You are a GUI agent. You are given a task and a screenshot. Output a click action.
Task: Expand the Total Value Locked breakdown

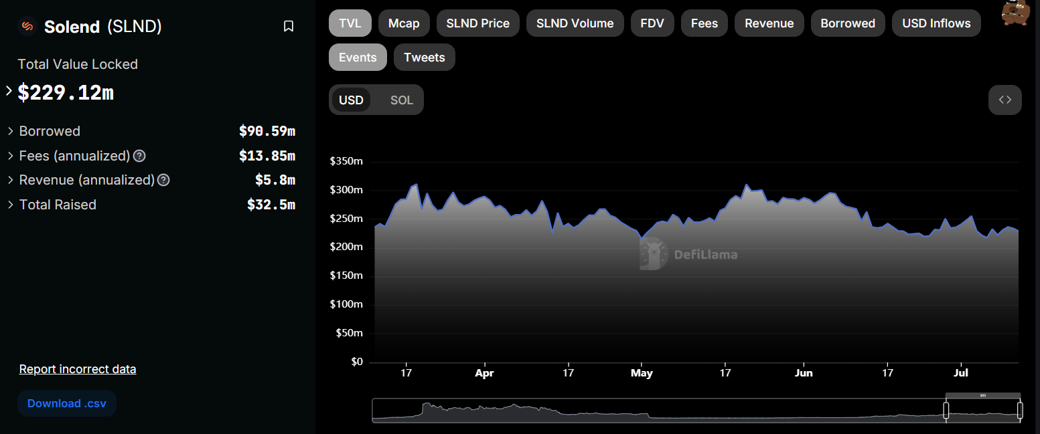(9, 91)
